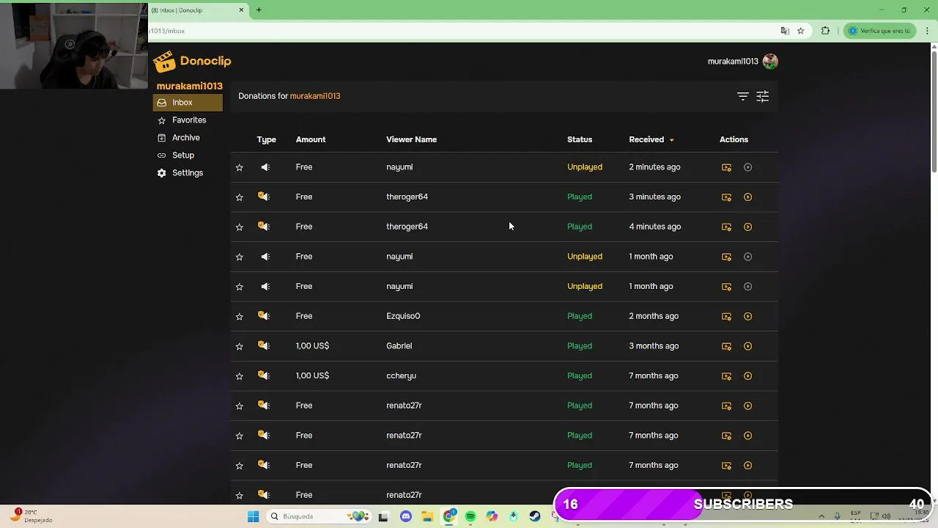
Task: Play the nayumi donation from 2 minutes ago
Action: (x=747, y=167)
